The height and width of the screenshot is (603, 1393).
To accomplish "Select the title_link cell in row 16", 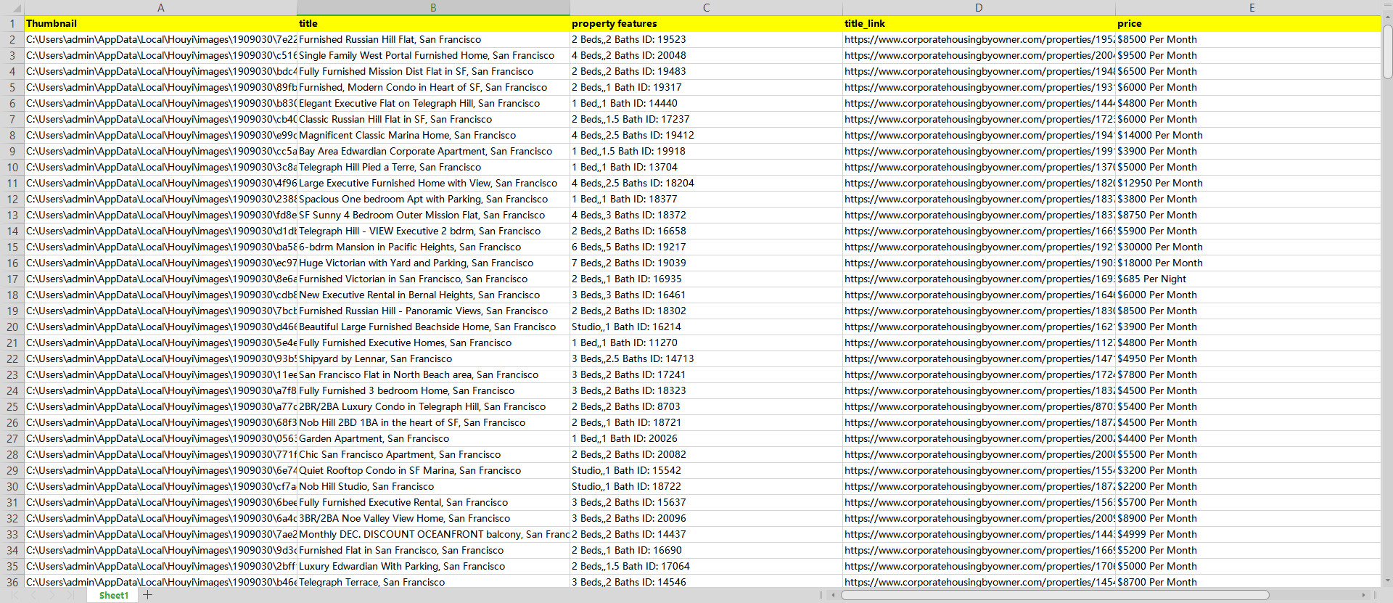I will click(x=979, y=263).
